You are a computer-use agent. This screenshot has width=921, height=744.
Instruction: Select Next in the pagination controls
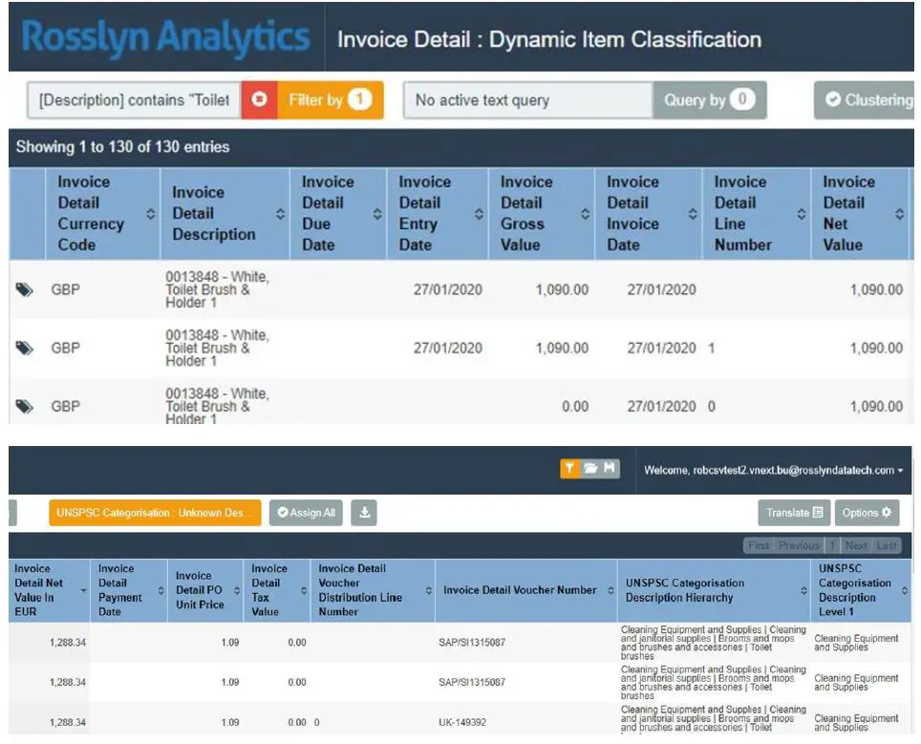point(857,545)
